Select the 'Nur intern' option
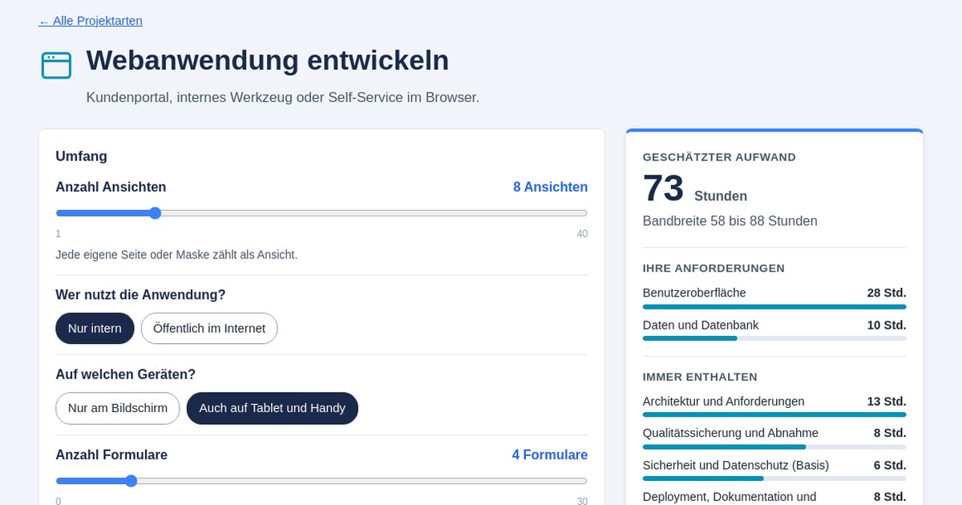 [x=95, y=329]
